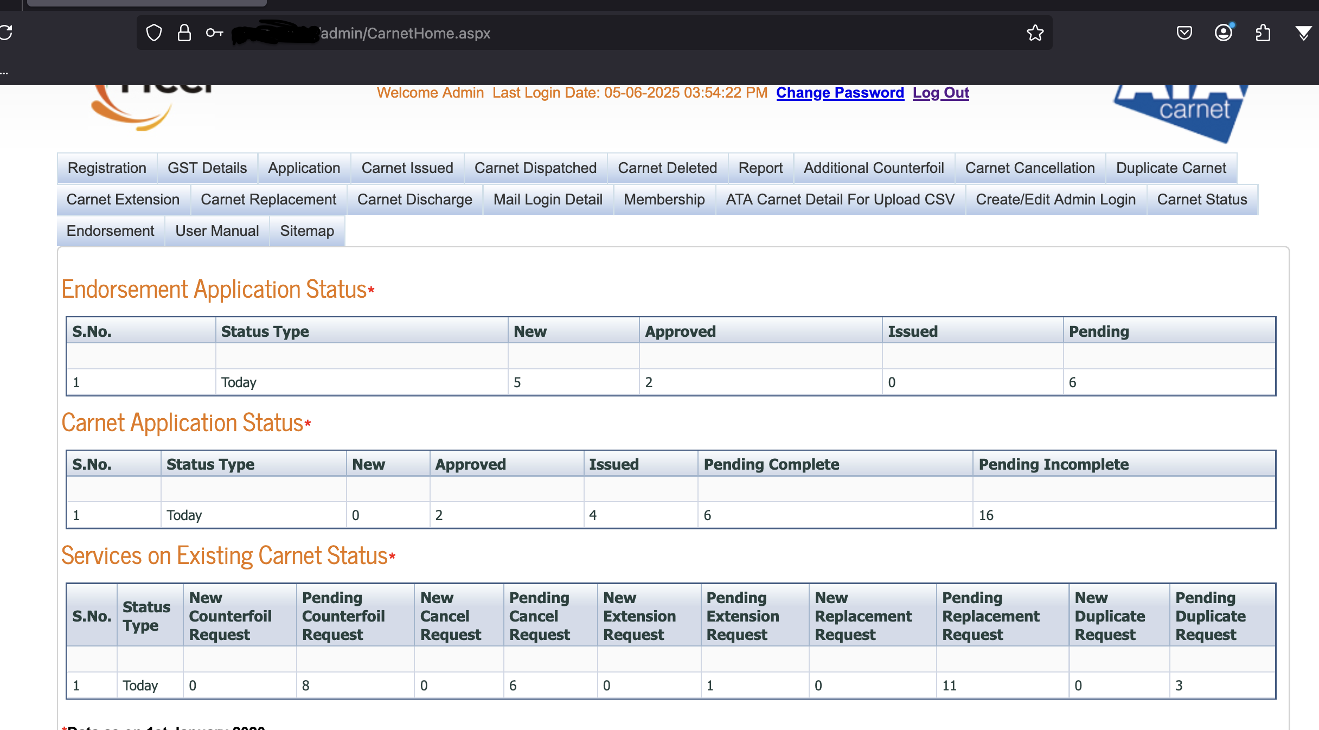Bookmark this page using the star icon

[x=1035, y=33]
